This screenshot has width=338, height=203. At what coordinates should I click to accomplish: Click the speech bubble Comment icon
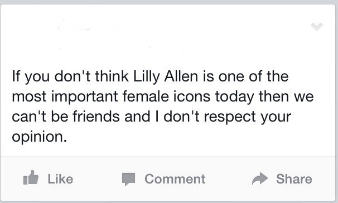tap(128, 179)
